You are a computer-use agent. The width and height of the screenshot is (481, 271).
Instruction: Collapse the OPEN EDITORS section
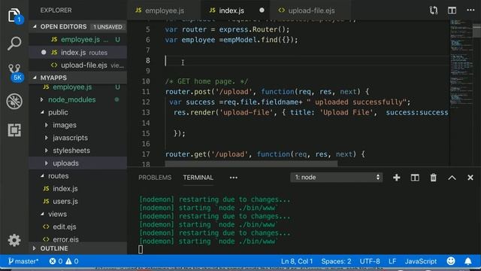click(78, 27)
